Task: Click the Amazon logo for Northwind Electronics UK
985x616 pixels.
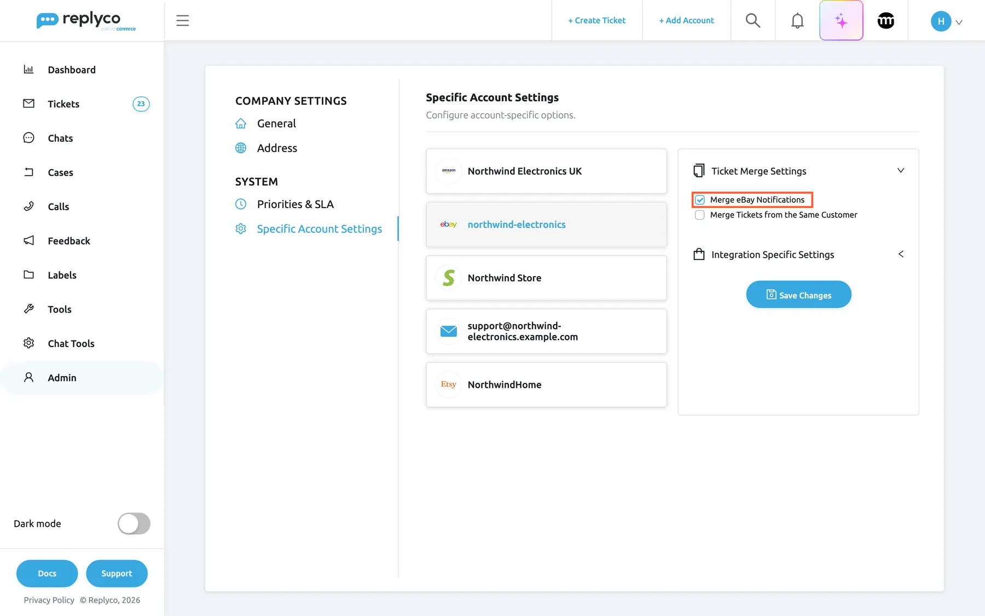Action: click(x=449, y=171)
